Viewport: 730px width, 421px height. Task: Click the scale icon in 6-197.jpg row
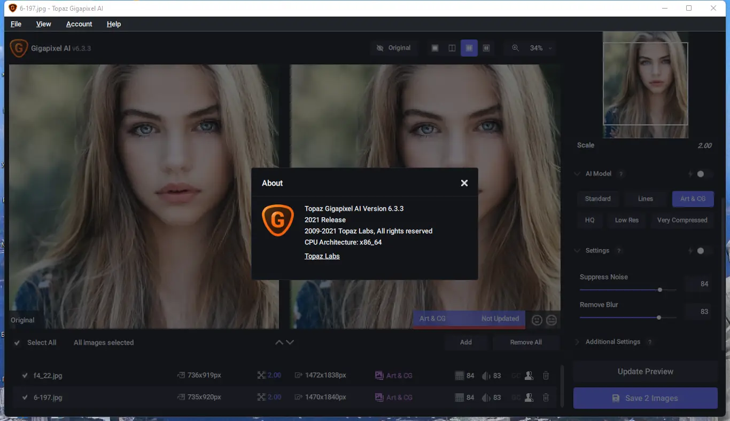[x=261, y=398]
